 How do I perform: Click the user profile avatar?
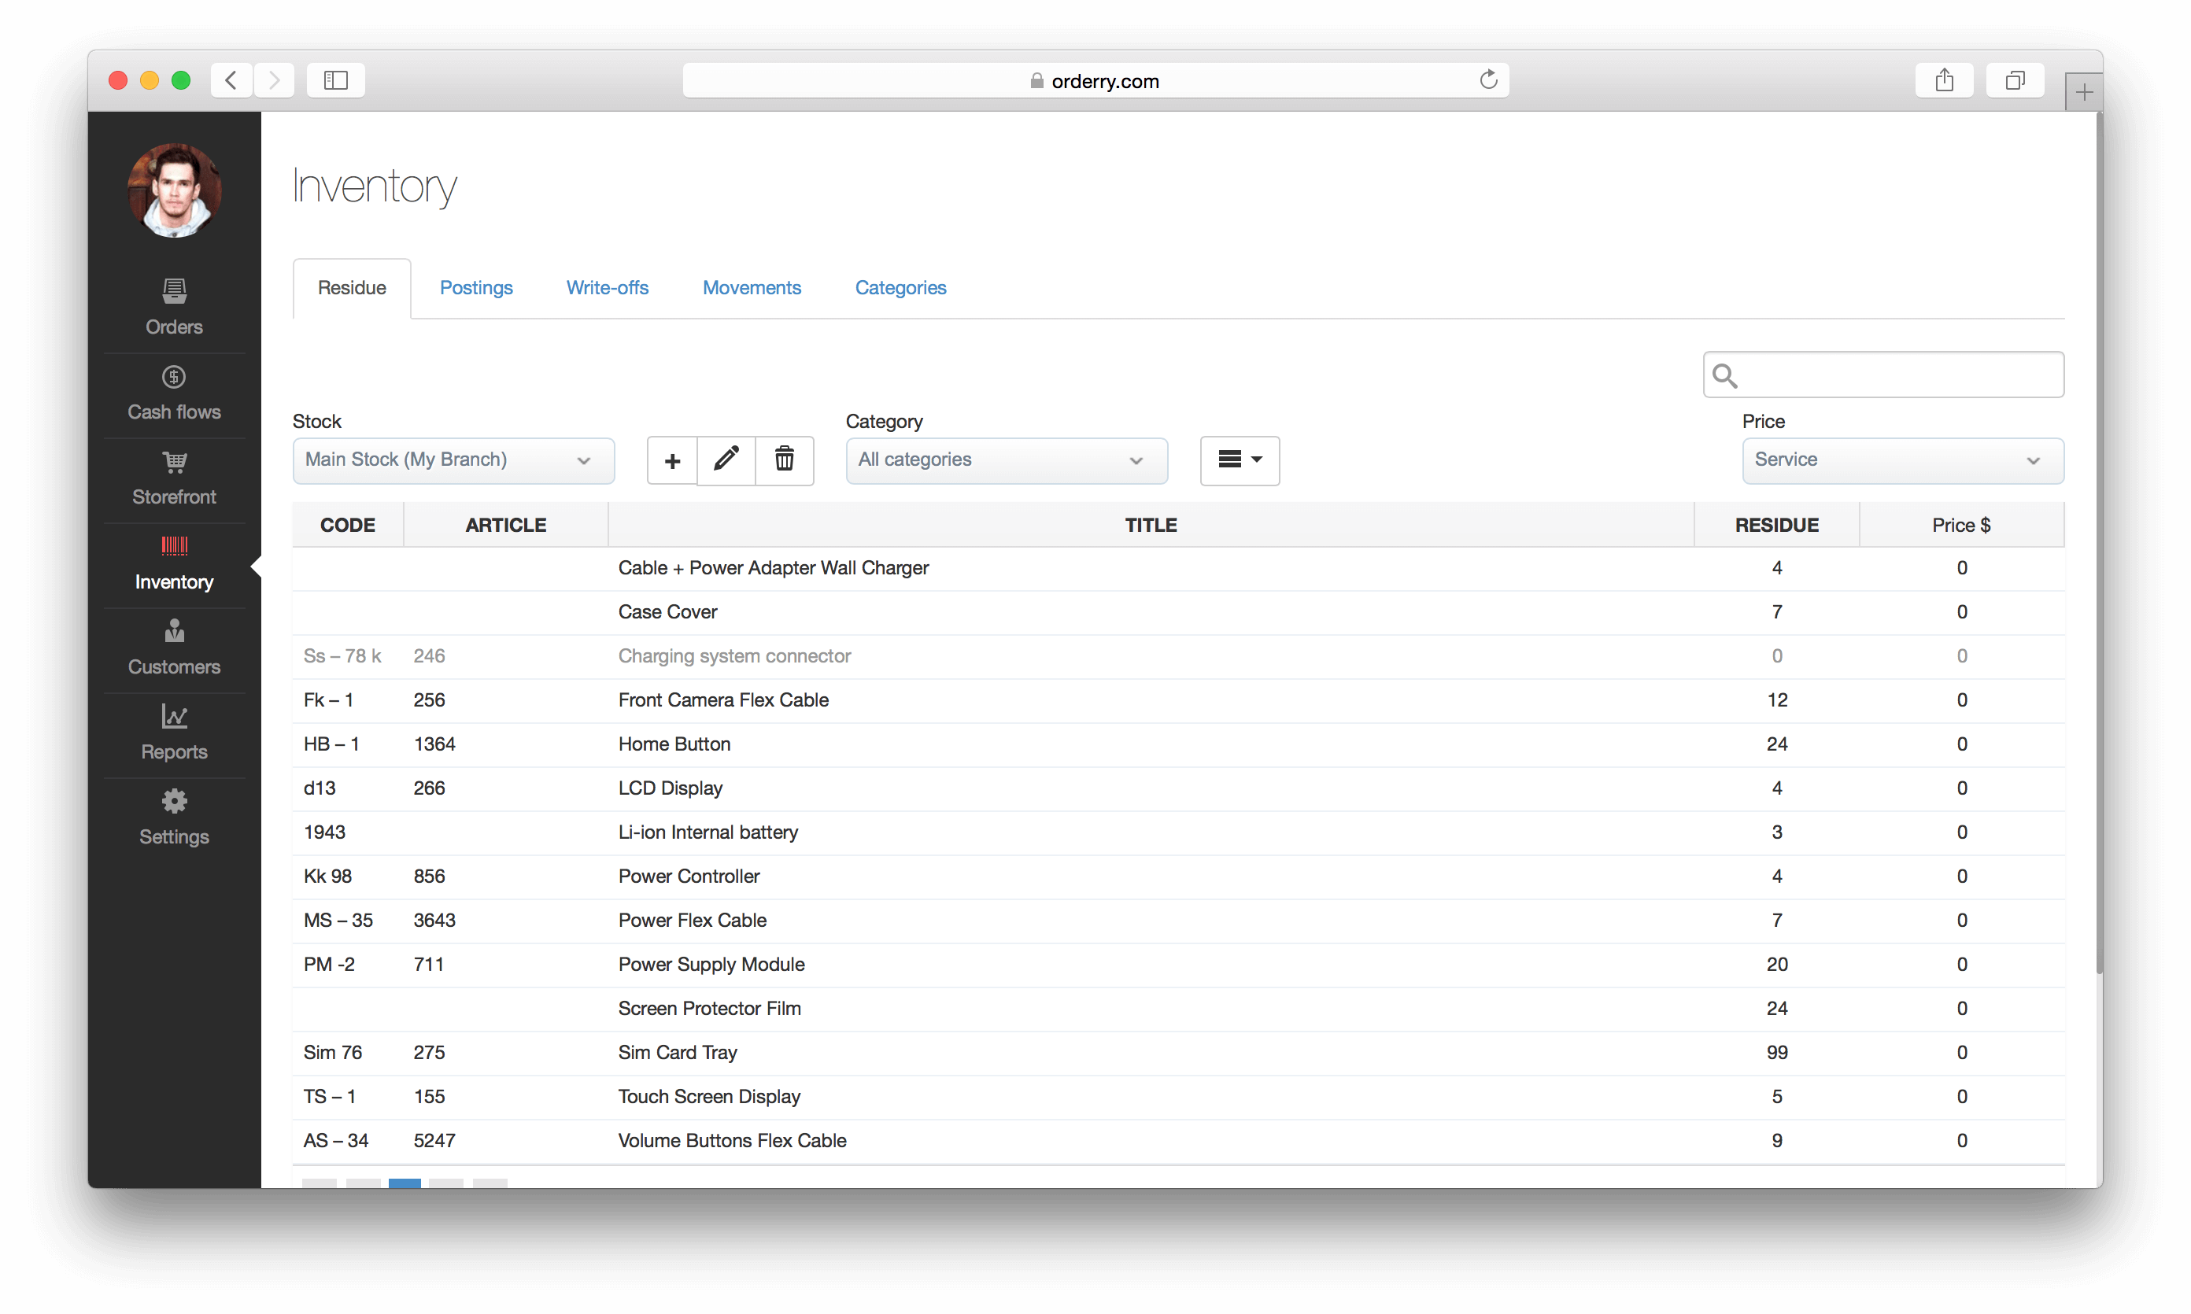(175, 190)
